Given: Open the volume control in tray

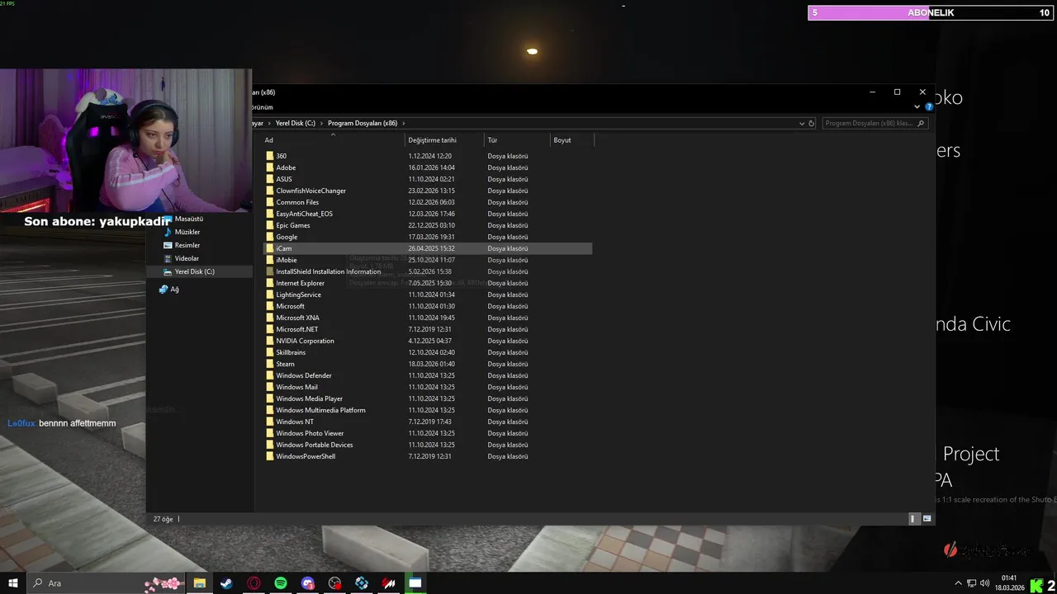Looking at the screenshot, I should pos(986,583).
